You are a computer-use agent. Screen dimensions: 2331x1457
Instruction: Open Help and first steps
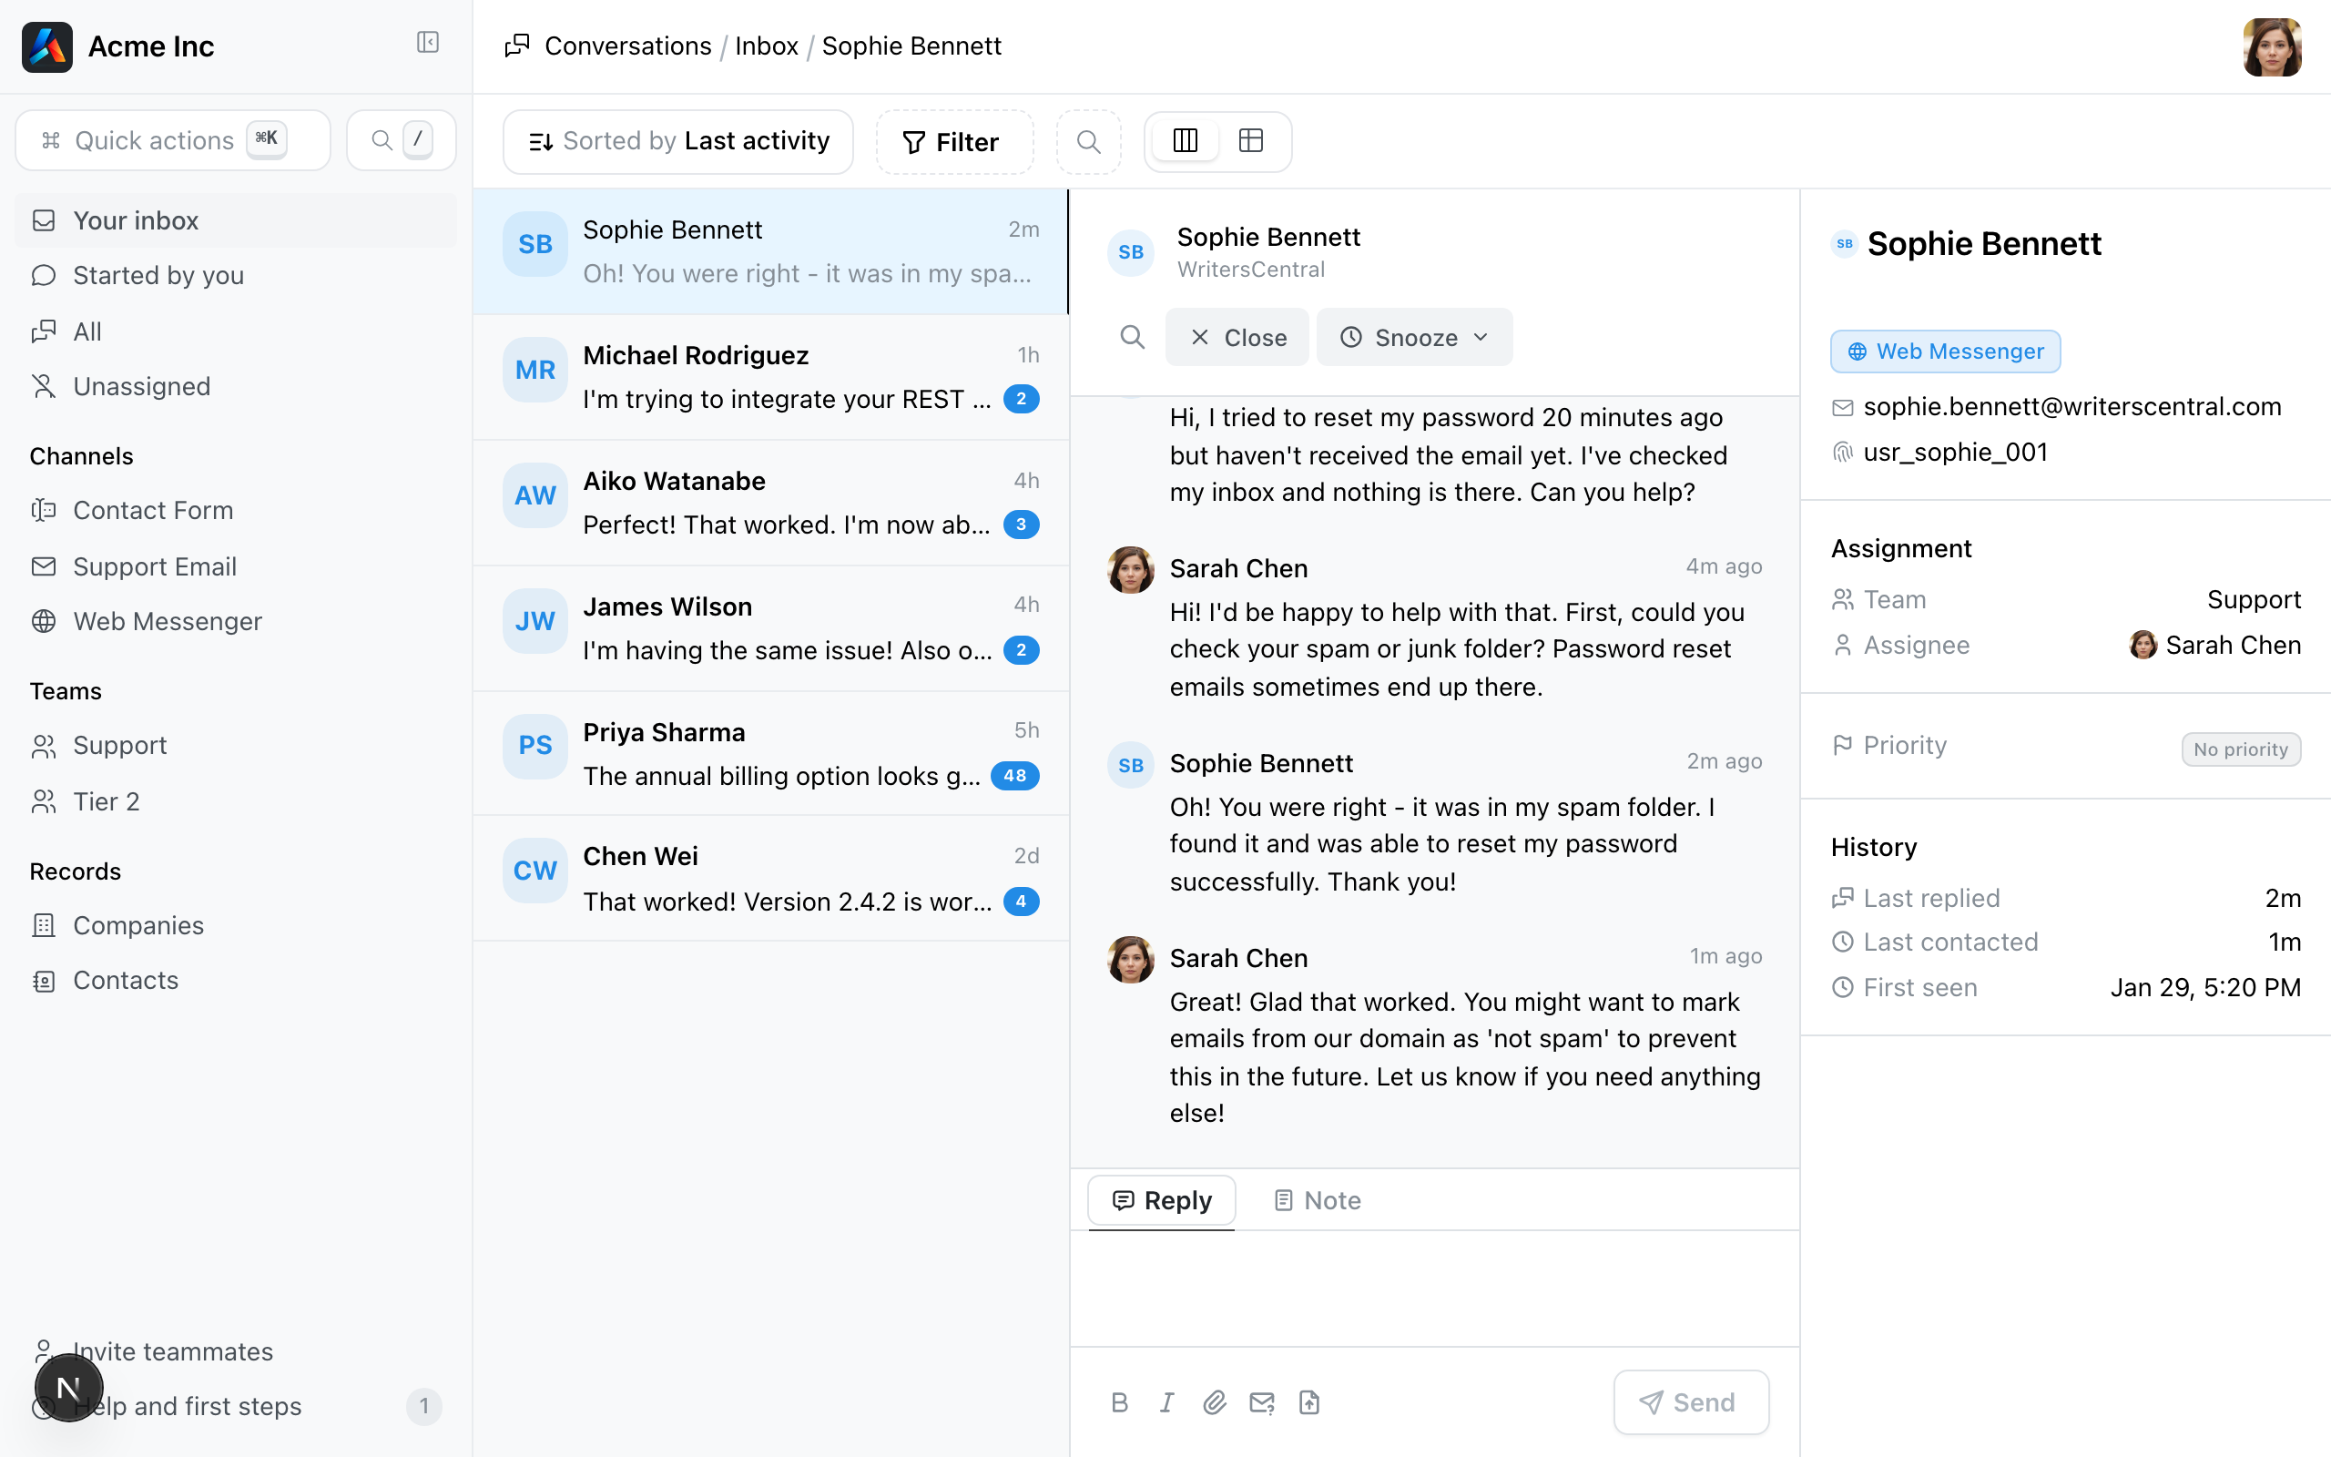[236, 1406]
